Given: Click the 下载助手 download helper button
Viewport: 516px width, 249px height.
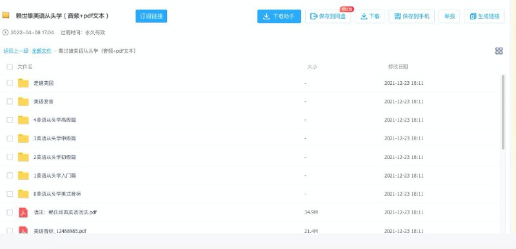Looking at the screenshot, I should tap(279, 16).
